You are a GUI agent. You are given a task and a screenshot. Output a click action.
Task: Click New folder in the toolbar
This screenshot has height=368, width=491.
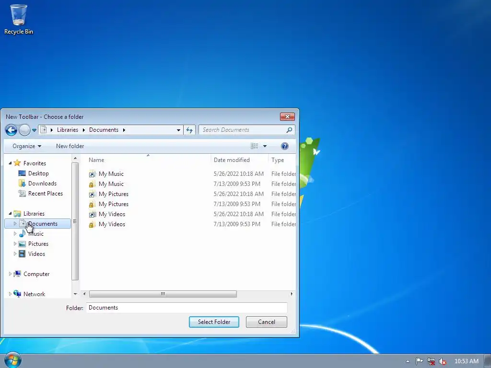(70, 146)
